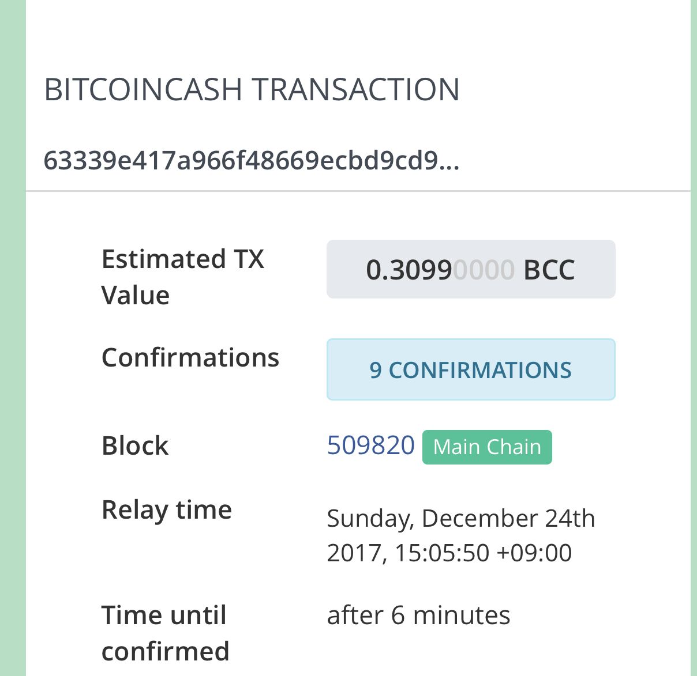Click the Block row label

coord(135,446)
